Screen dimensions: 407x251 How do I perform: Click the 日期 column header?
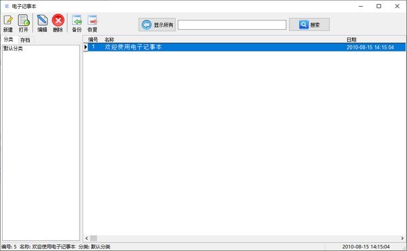tap(351, 40)
